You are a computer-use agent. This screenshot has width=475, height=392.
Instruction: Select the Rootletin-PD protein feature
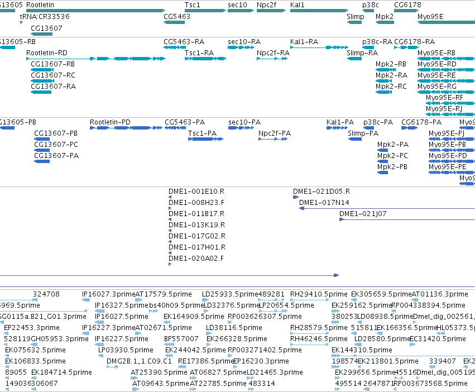(126, 128)
